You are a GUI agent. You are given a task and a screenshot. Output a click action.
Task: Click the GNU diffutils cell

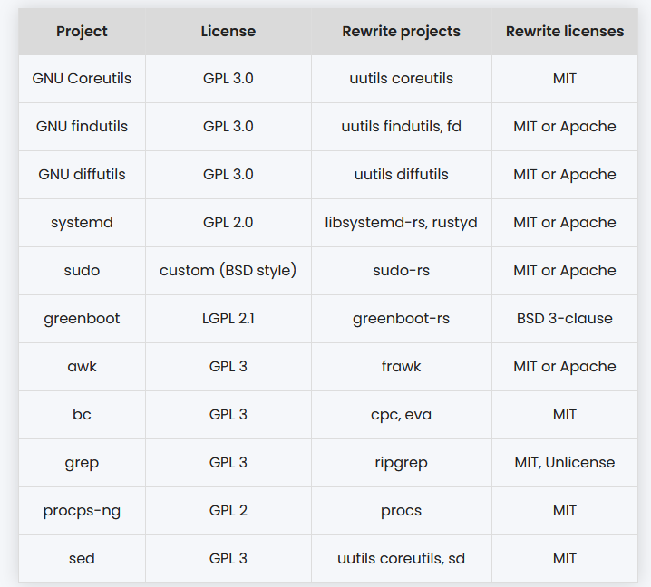point(82,175)
